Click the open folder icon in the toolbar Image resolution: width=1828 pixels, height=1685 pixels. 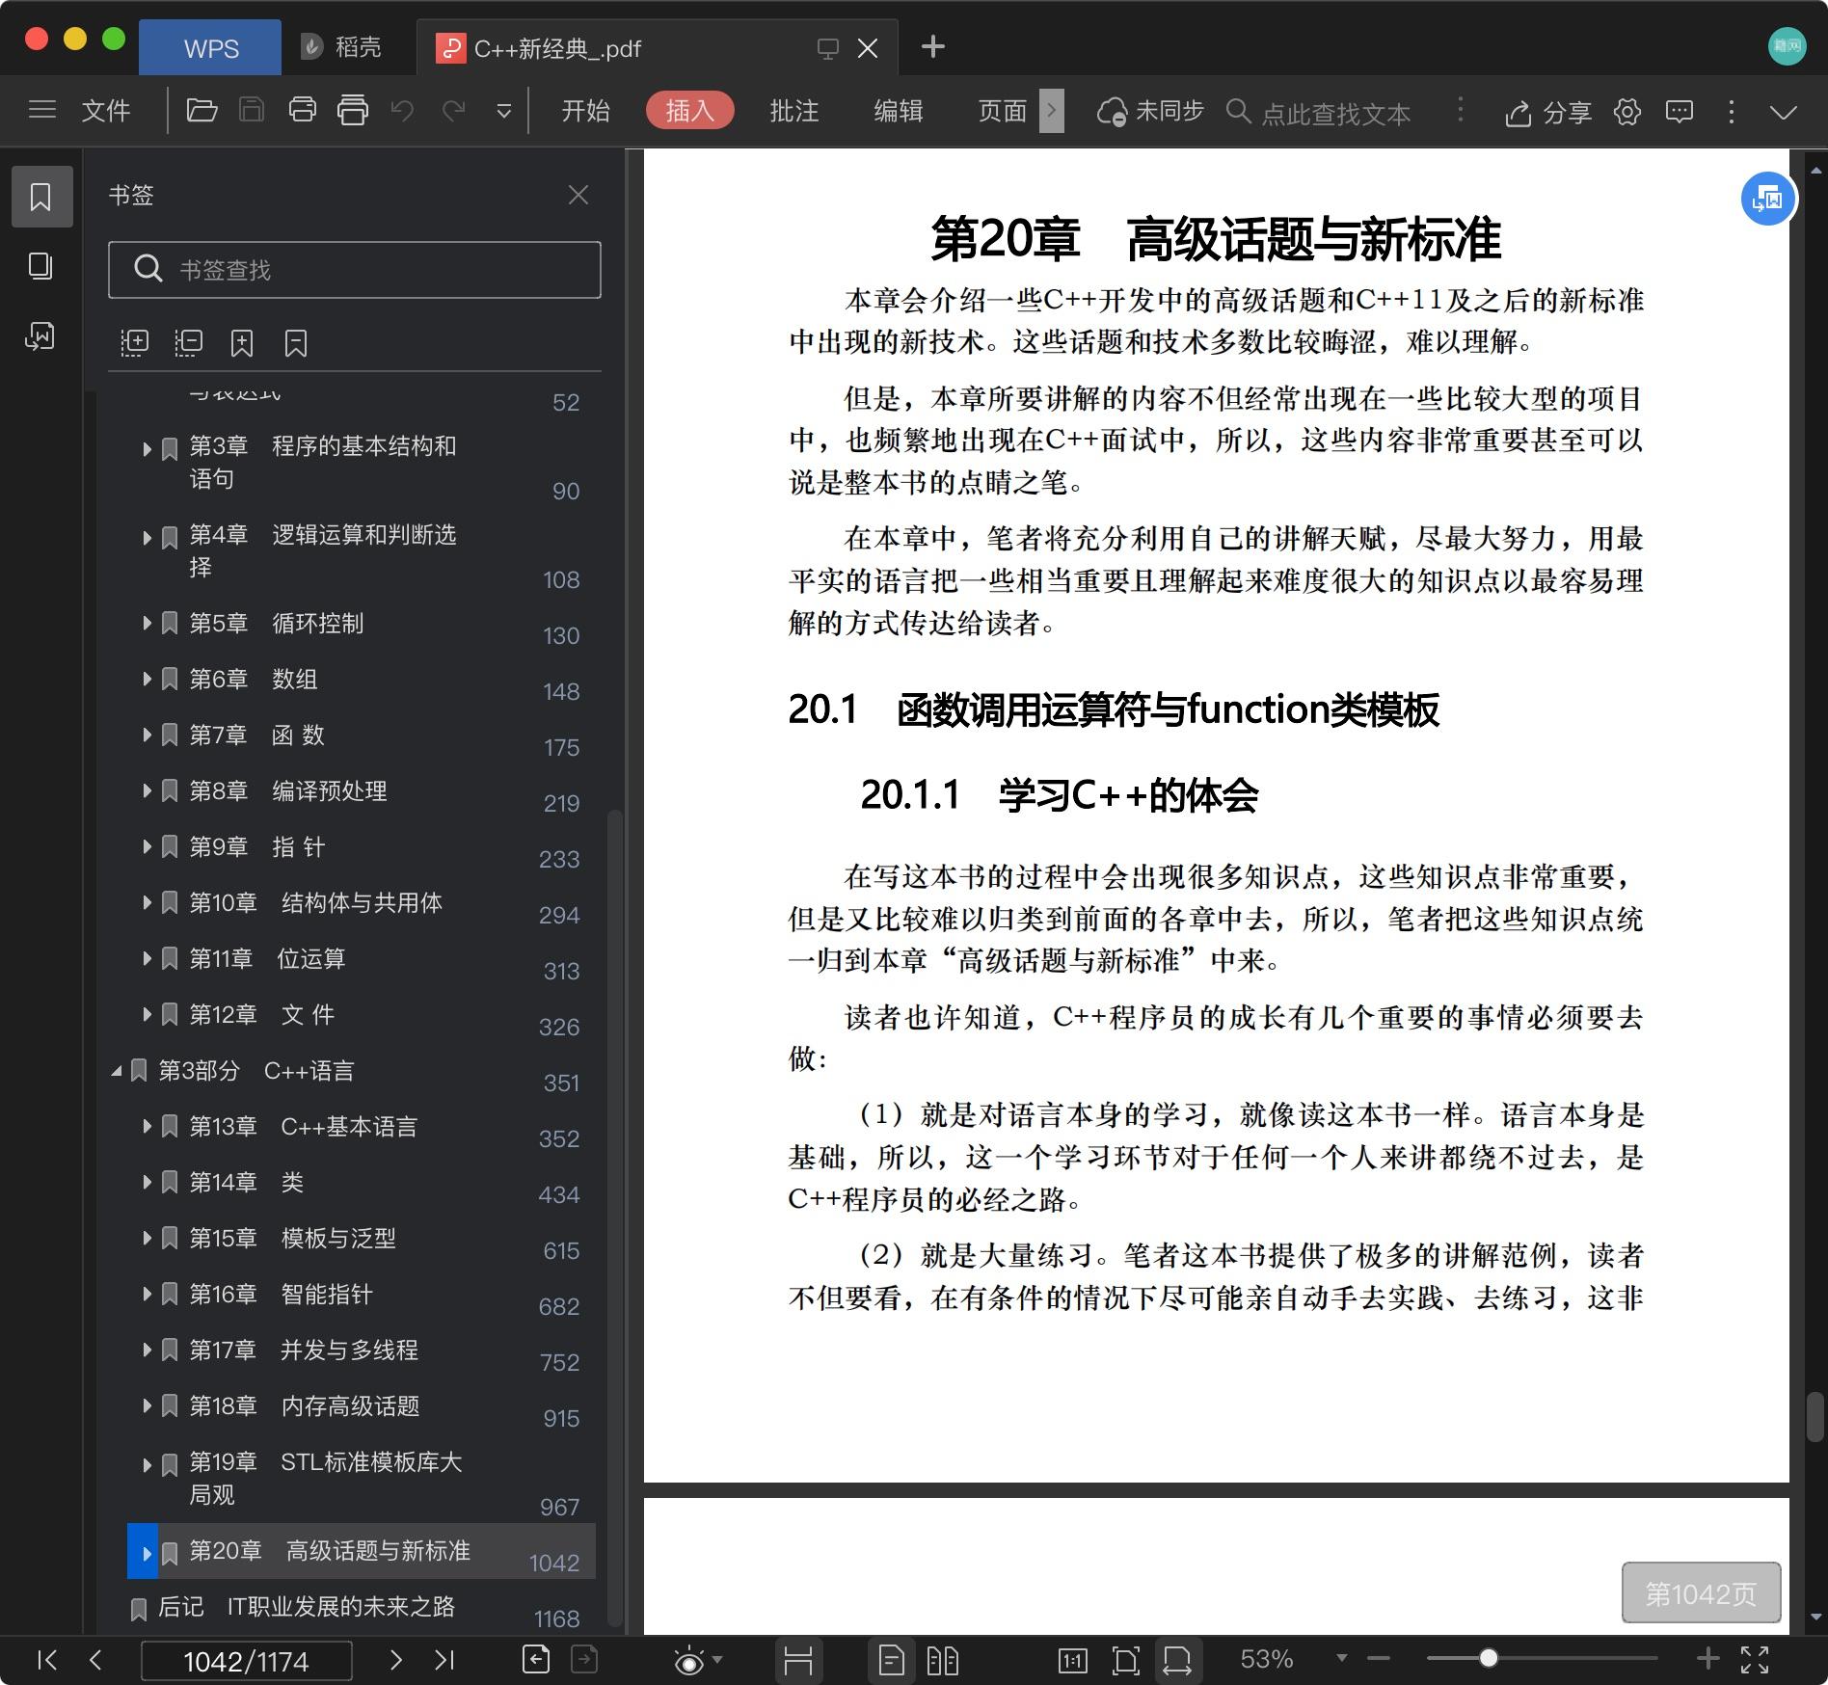(202, 110)
